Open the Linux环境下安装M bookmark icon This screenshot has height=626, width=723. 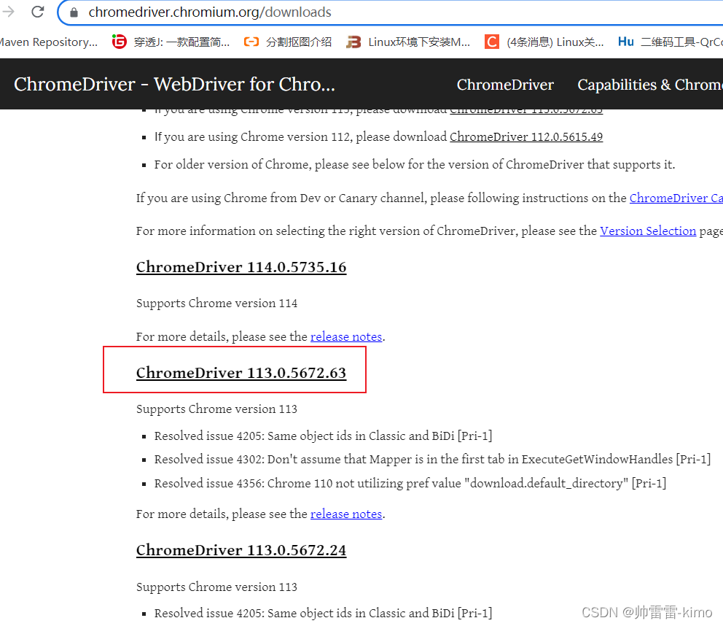point(353,42)
